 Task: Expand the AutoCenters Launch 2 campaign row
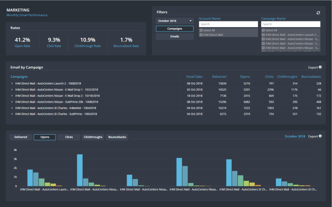12,84
